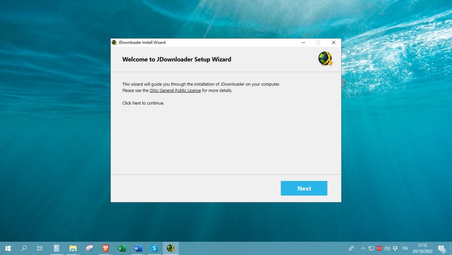Minimize the JDownloader Install Wizard window
Screen dimensions: 452x255
[303, 42]
